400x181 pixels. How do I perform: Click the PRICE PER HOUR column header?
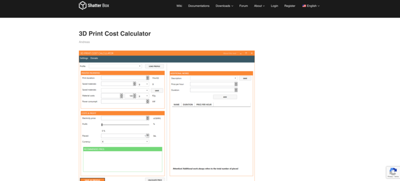[x=204, y=104]
